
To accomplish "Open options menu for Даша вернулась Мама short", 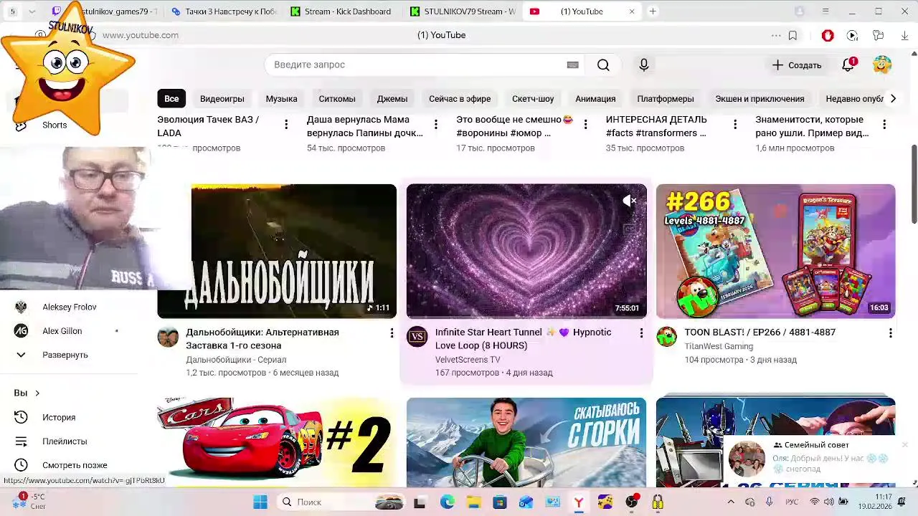I will click(x=435, y=125).
